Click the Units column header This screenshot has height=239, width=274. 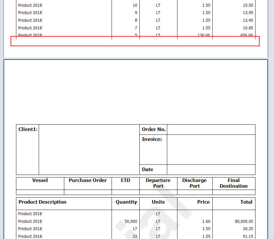[x=158, y=202]
